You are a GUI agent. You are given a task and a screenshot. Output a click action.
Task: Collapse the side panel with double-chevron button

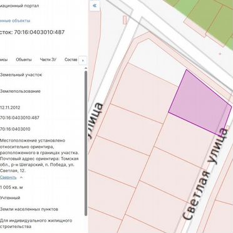pos(95,6)
